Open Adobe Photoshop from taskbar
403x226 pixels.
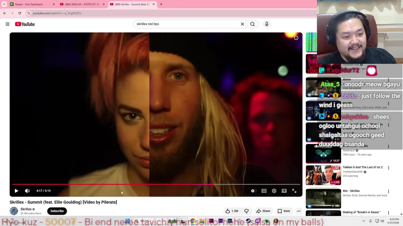coord(230,221)
